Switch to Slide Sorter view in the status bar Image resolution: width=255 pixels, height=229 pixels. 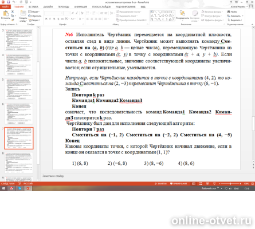(x=201, y=184)
